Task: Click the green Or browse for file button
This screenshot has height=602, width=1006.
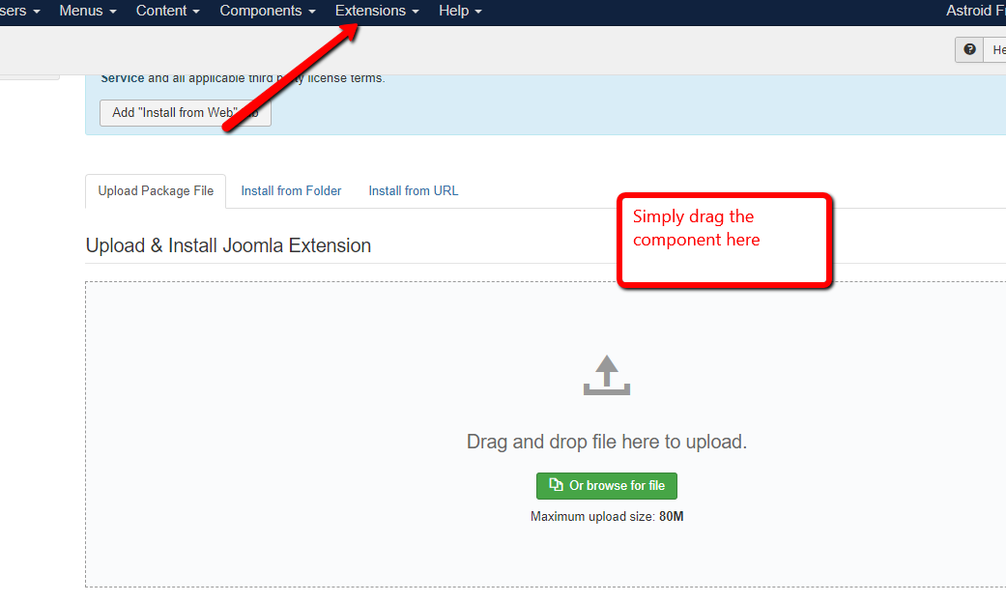Action: 607,485
